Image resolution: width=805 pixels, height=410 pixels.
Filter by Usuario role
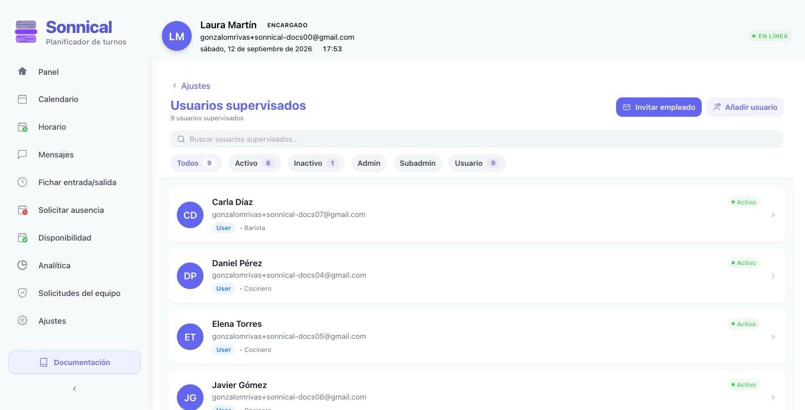(x=477, y=163)
